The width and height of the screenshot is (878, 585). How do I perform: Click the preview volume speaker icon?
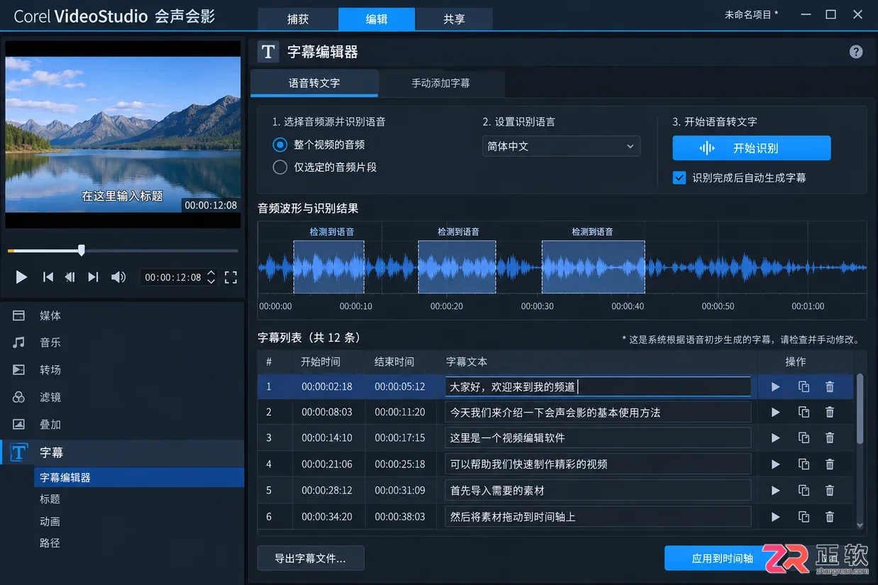118,277
